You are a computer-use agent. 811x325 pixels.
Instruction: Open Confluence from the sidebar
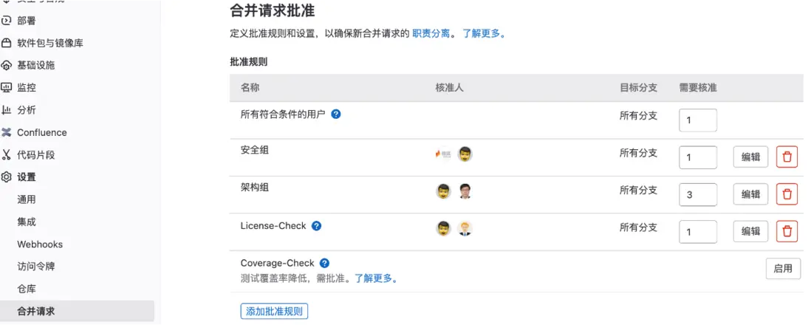(41, 132)
